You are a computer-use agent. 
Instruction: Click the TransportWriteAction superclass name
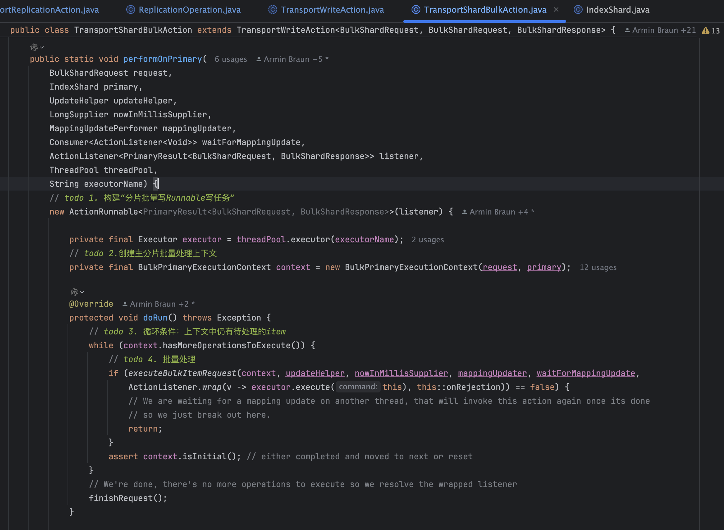(286, 30)
